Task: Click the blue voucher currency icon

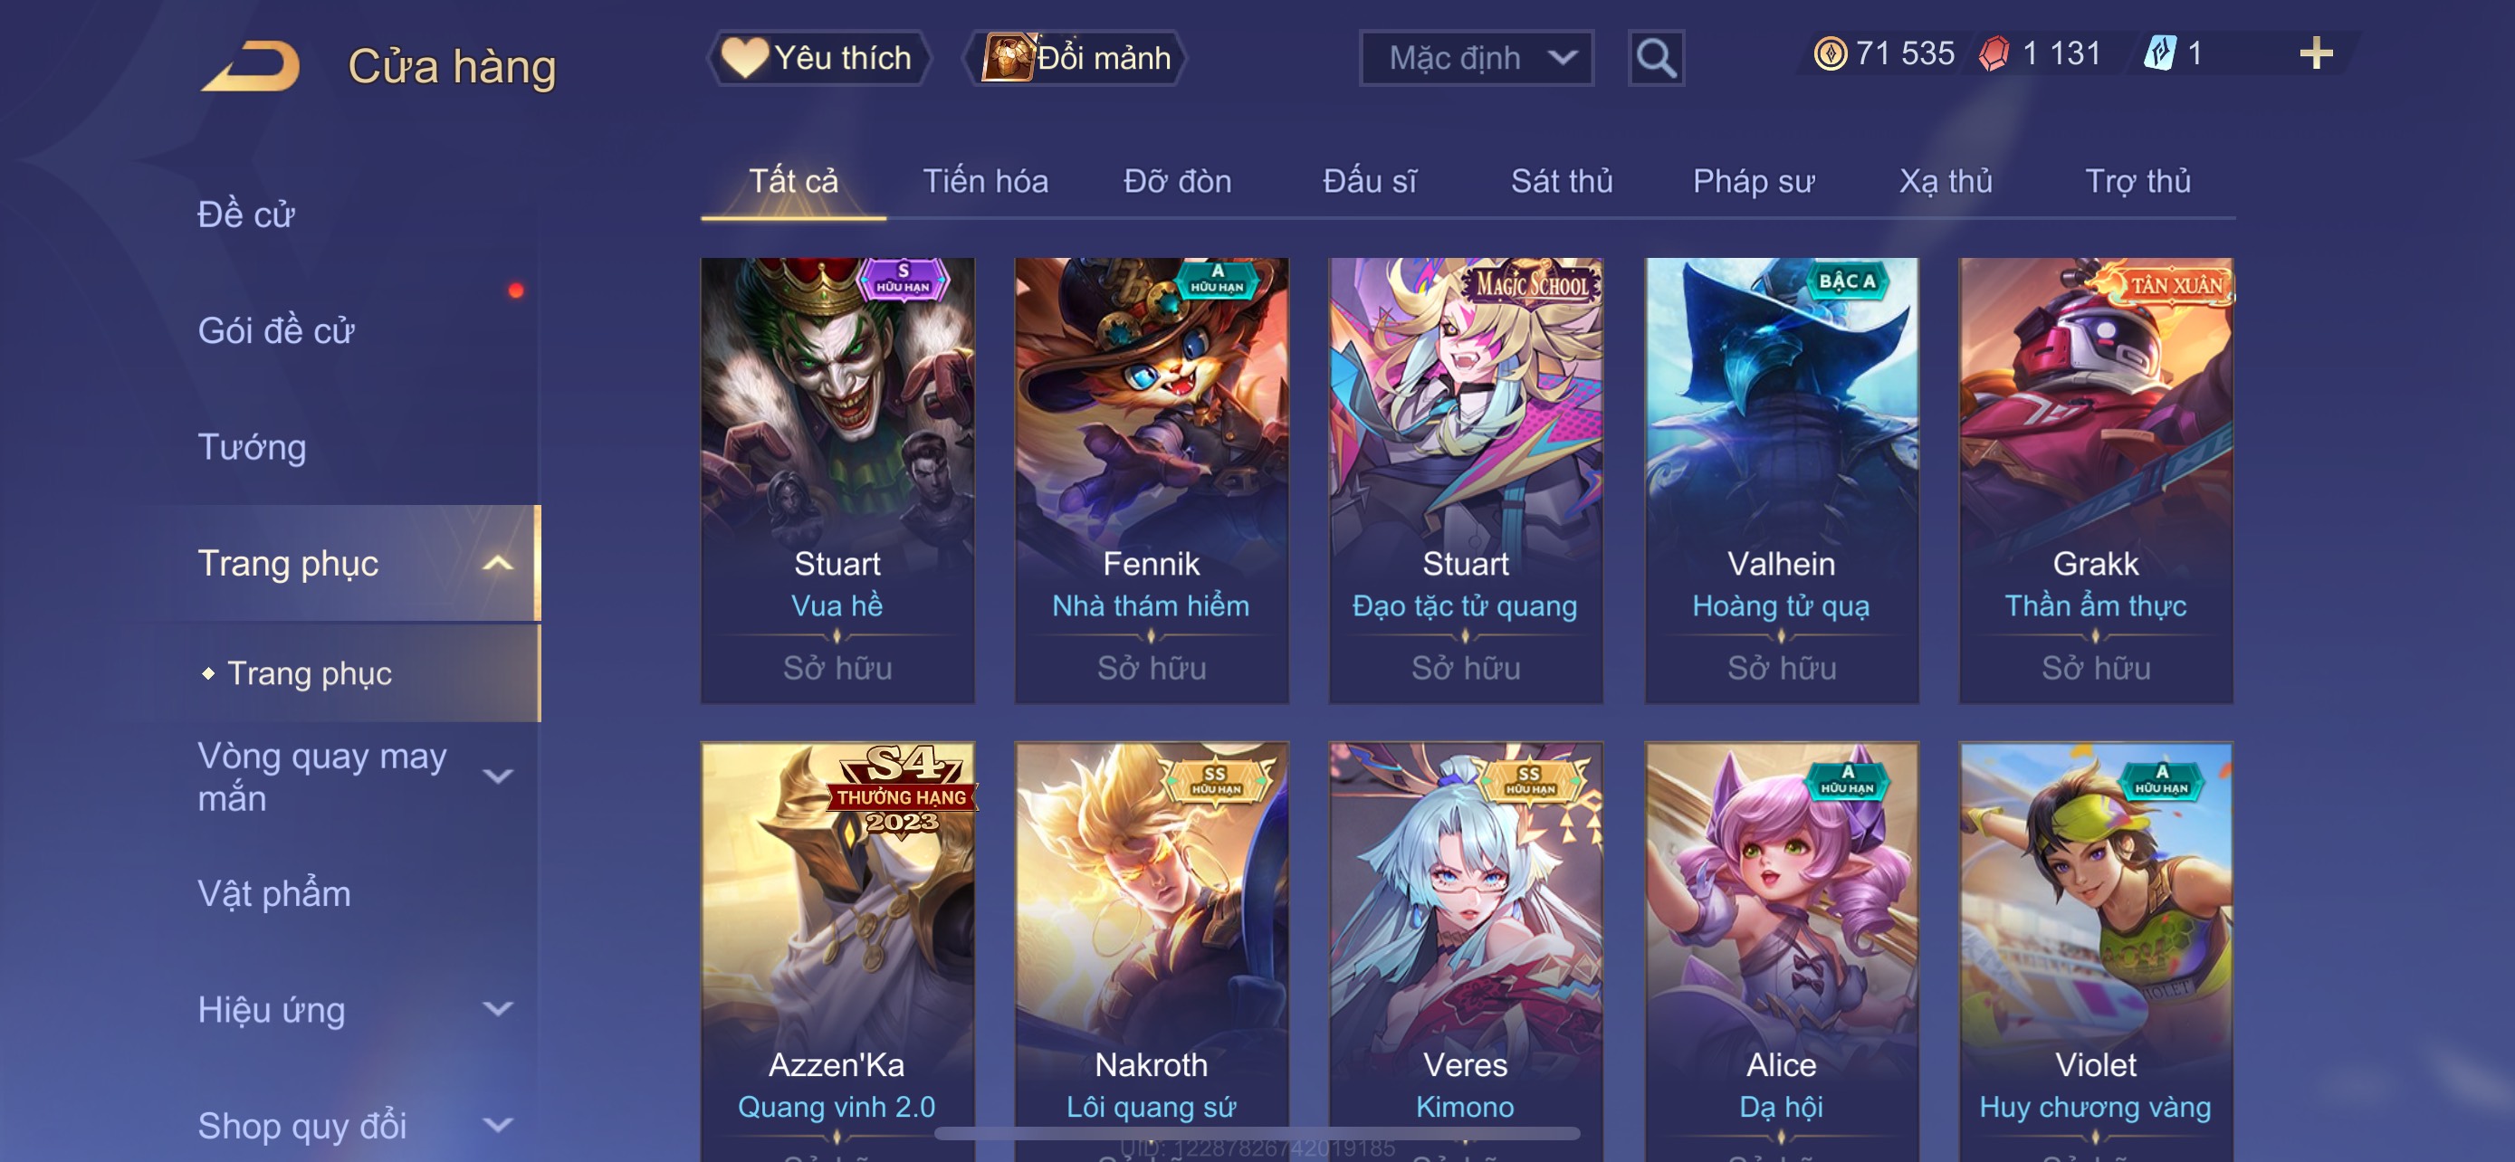Action: (x=2159, y=53)
